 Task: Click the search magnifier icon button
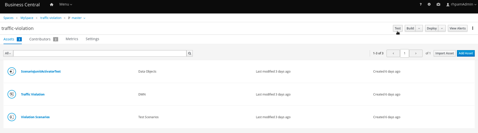point(189,53)
